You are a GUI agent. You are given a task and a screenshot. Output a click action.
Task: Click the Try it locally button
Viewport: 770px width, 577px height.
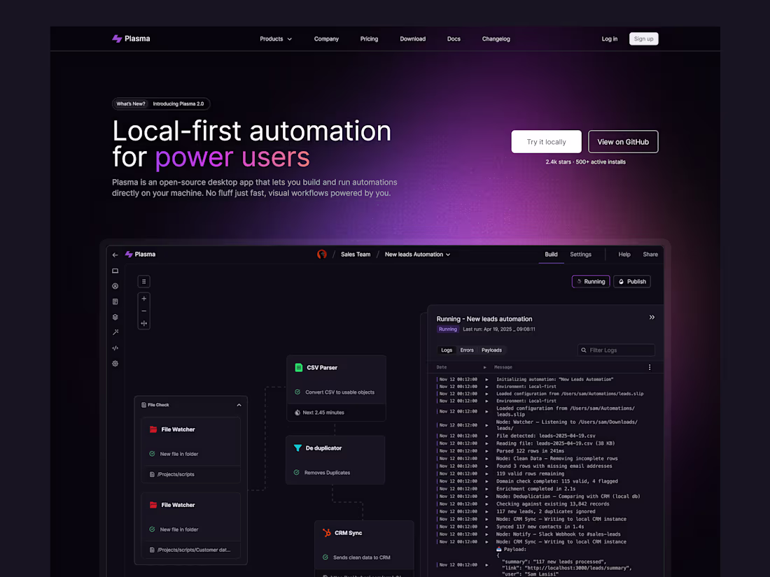[546, 141]
